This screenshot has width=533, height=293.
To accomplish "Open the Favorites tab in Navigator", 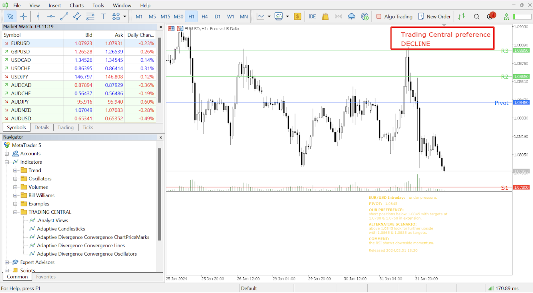I will coord(46,277).
